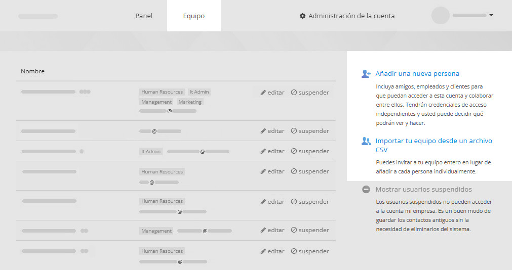Open Importar tu equipo desde un archivo CSV
The height and width of the screenshot is (270, 512).
pos(434,145)
